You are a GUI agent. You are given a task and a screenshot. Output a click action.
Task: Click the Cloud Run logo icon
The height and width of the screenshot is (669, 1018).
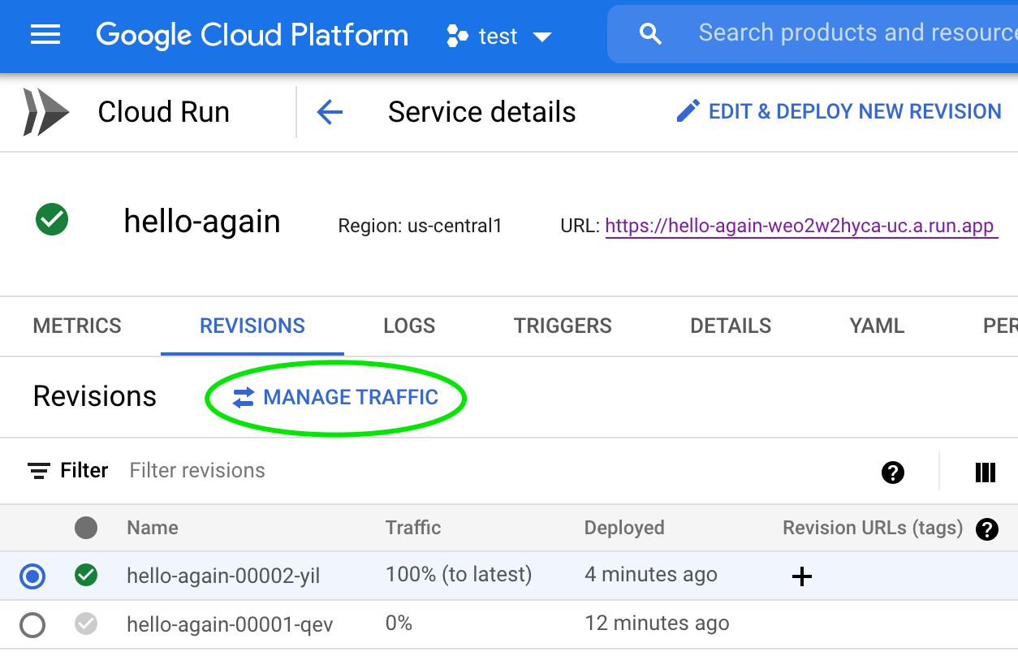[45, 112]
